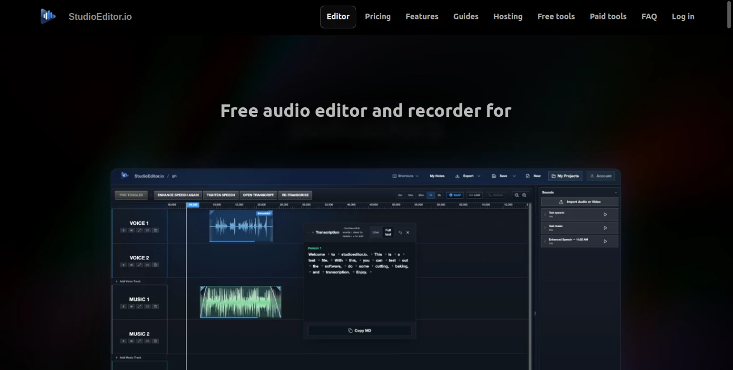Click the RE-TRANSCRIBE button
The height and width of the screenshot is (370, 733).
click(295, 195)
